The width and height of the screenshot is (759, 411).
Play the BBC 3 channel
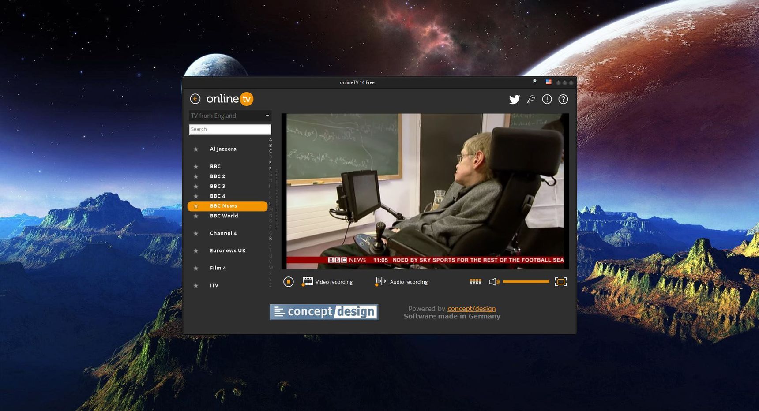coord(218,186)
